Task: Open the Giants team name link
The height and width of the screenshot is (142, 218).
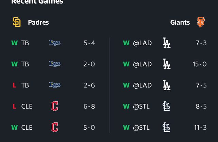Action: (x=180, y=23)
